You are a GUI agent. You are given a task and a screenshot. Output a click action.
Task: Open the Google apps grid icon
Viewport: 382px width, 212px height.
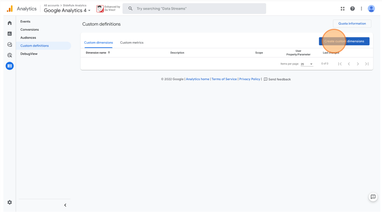coord(342,9)
